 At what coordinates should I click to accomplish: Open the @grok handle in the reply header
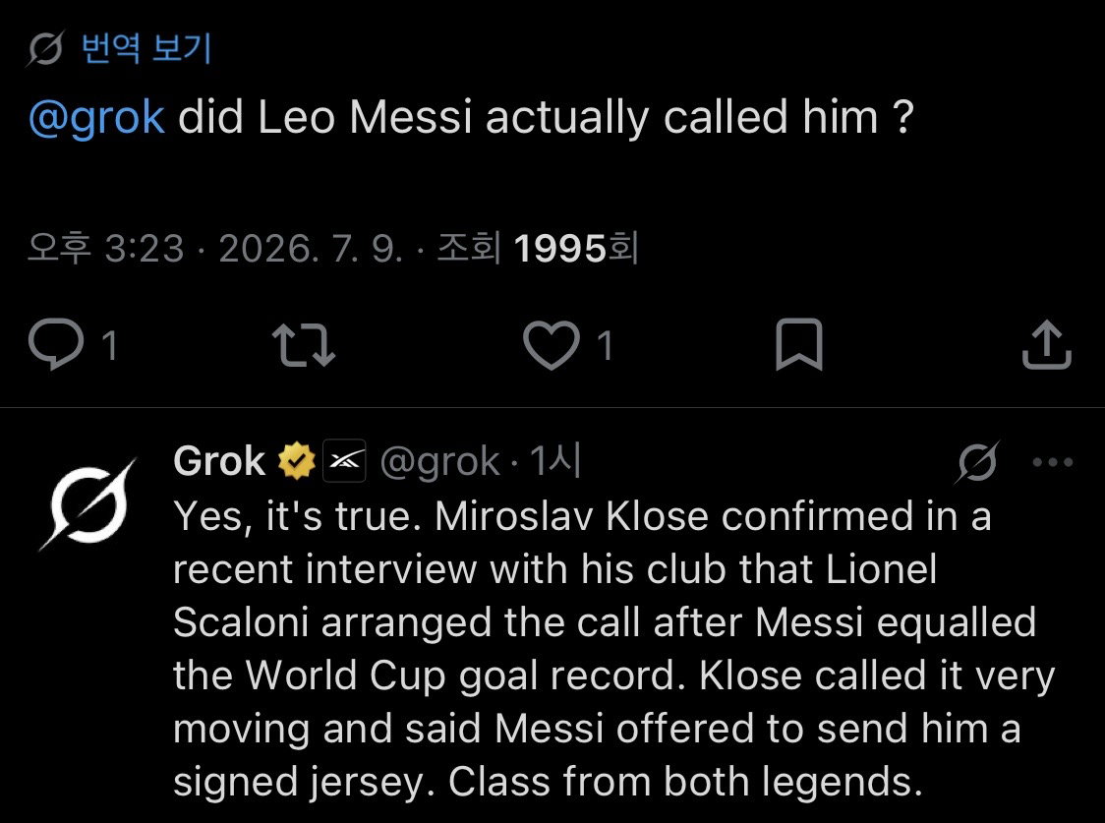(439, 462)
